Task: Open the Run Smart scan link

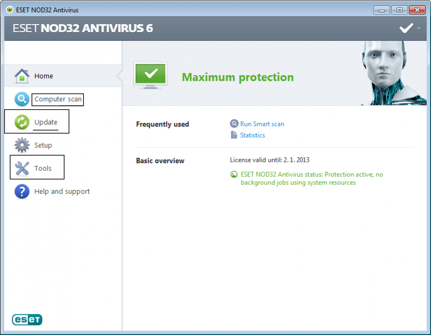Action: coord(262,124)
